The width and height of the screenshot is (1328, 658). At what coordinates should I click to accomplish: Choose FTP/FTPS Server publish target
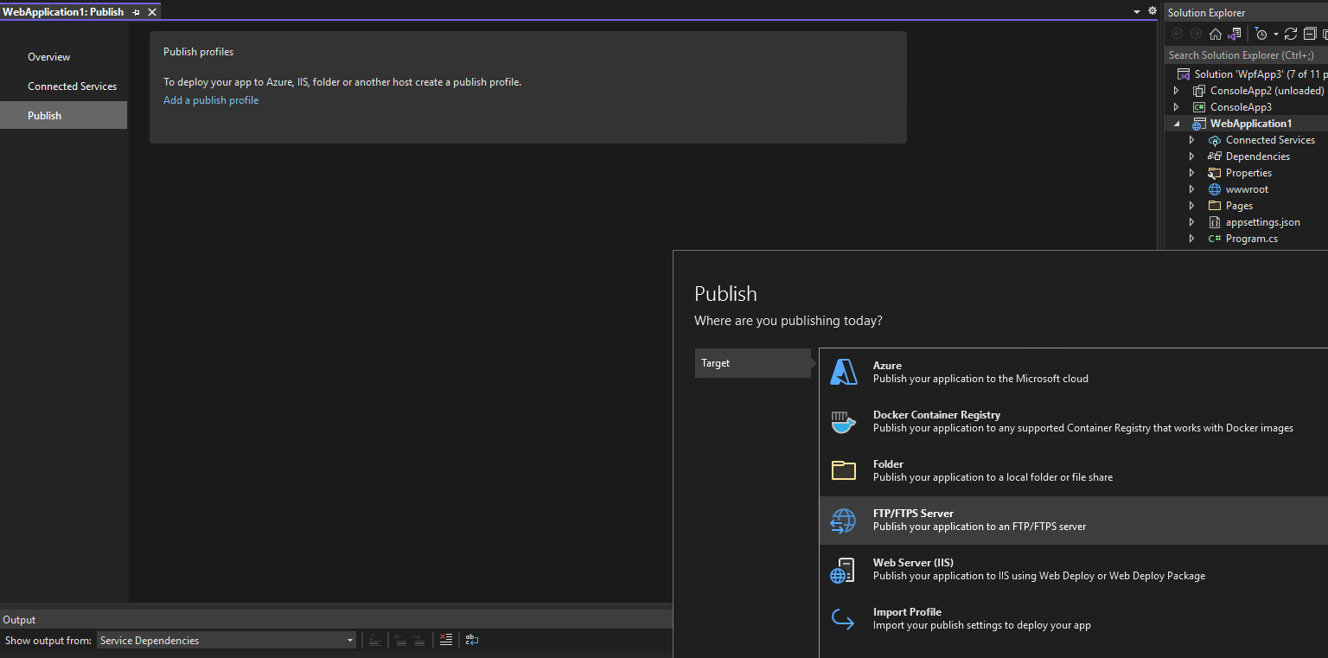(1073, 520)
